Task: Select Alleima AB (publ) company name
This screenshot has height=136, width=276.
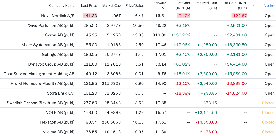Action: point(58,132)
